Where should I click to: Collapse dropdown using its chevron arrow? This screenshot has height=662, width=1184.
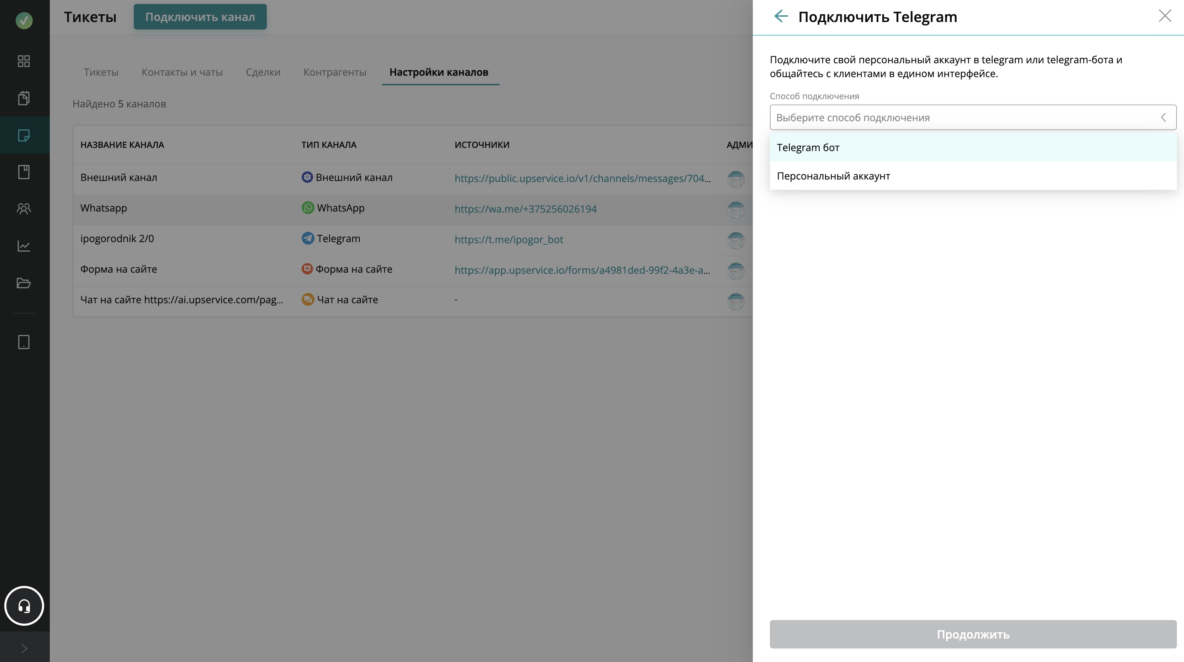click(x=1163, y=118)
